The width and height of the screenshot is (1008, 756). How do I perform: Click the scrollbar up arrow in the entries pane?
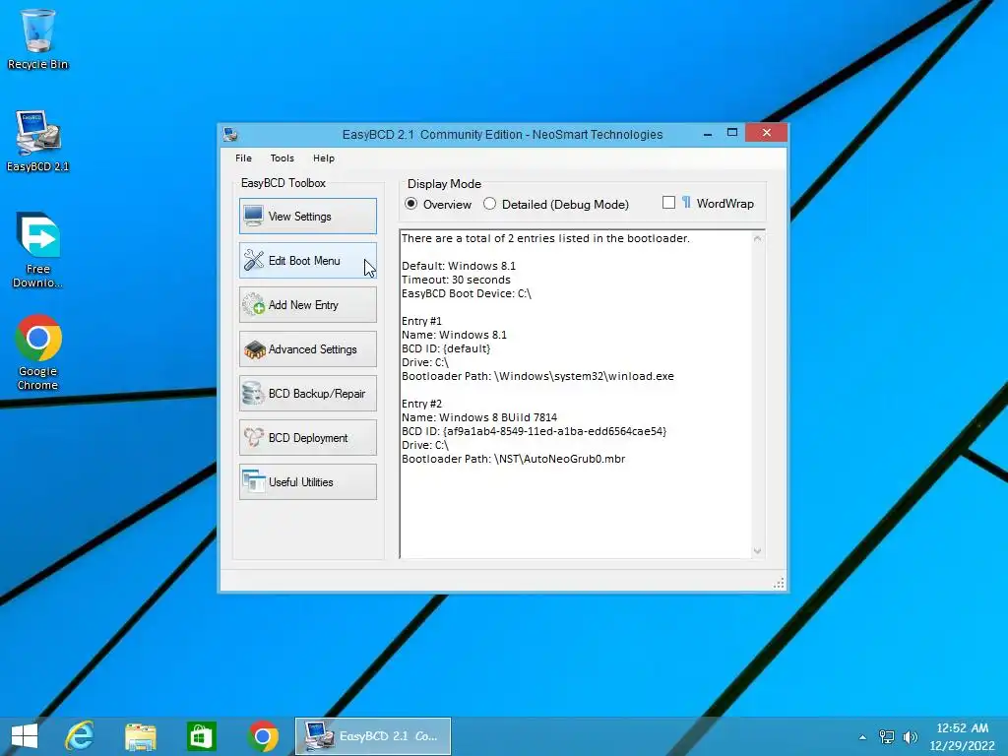click(x=757, y=238)
